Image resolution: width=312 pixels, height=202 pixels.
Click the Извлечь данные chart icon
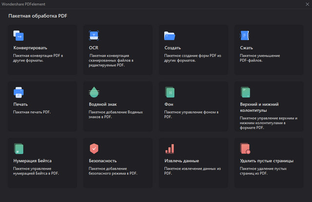click(169, 148)
